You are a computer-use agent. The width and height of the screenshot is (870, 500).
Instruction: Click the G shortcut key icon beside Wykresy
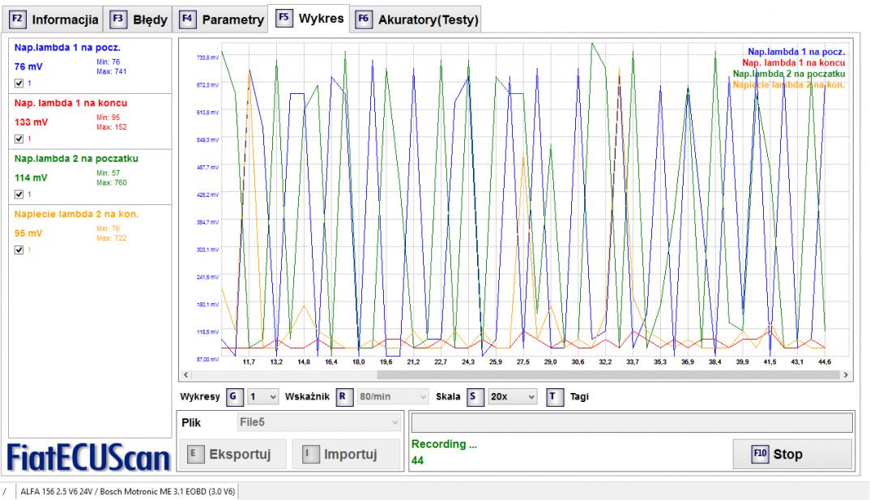(232, 398)
